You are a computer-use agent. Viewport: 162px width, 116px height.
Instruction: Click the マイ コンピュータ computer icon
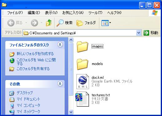pos(12,106)
